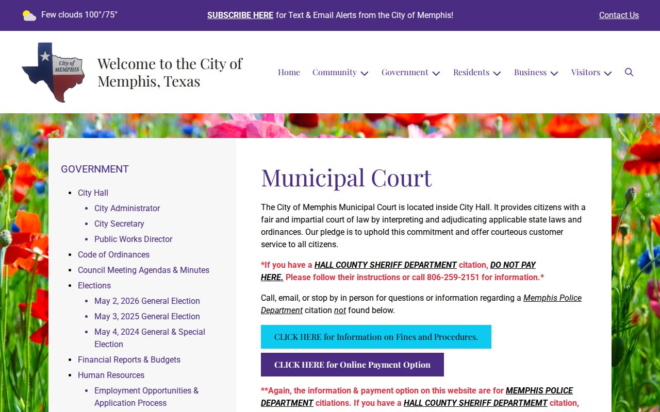Image resolution: width=660 pixels, height=412 pixels.
Task: Go to the Home menu item
Action: tap(289, 72)
